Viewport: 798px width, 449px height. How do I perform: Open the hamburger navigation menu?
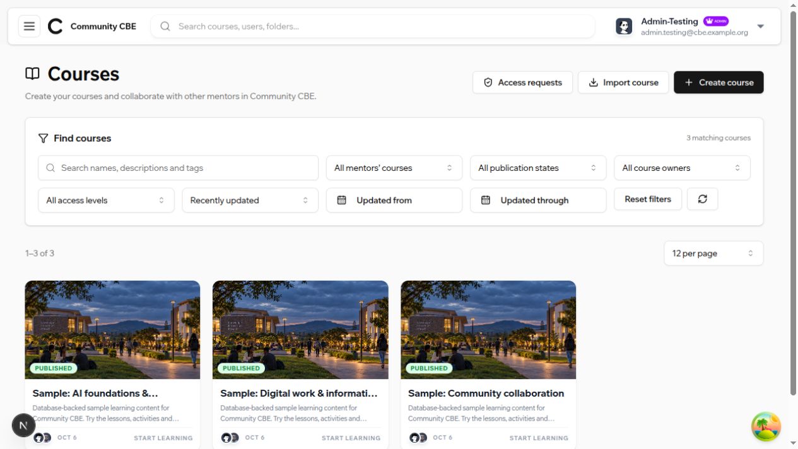(x=29, y=26)
